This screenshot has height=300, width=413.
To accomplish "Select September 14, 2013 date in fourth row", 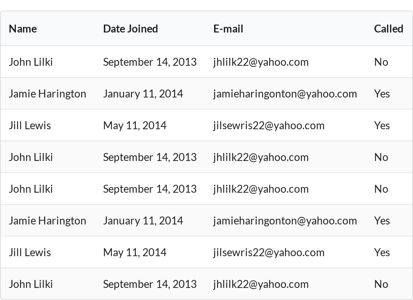I will point(150,158).
